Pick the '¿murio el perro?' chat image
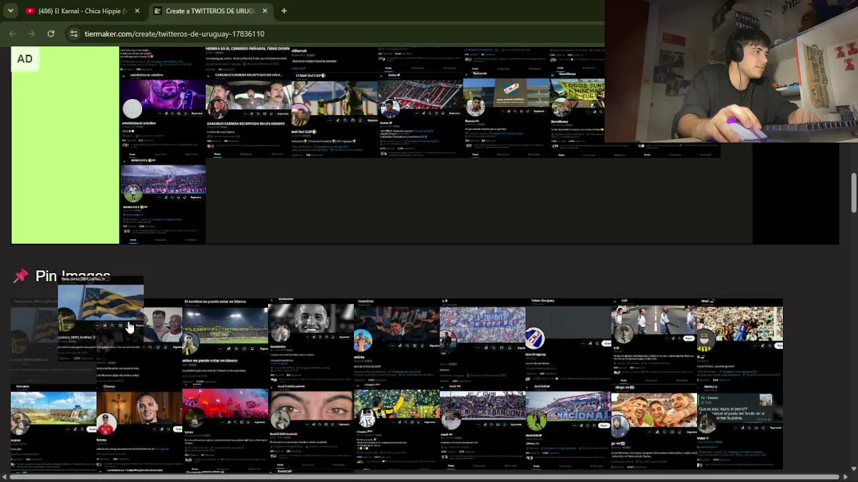This screenshot has width=858, height=482. 740,427
